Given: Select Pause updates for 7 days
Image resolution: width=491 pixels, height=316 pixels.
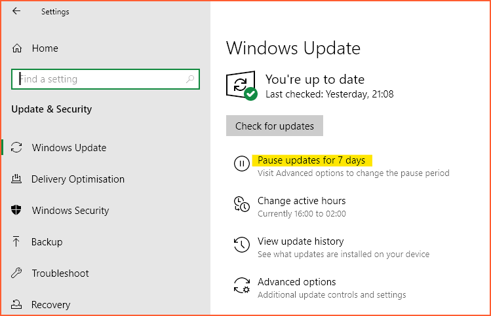Looking at the screenshot, I should tap(311, 160).
